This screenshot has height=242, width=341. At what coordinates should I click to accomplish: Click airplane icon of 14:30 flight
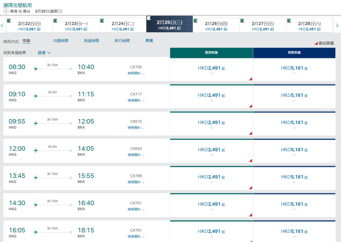point(36,205)
